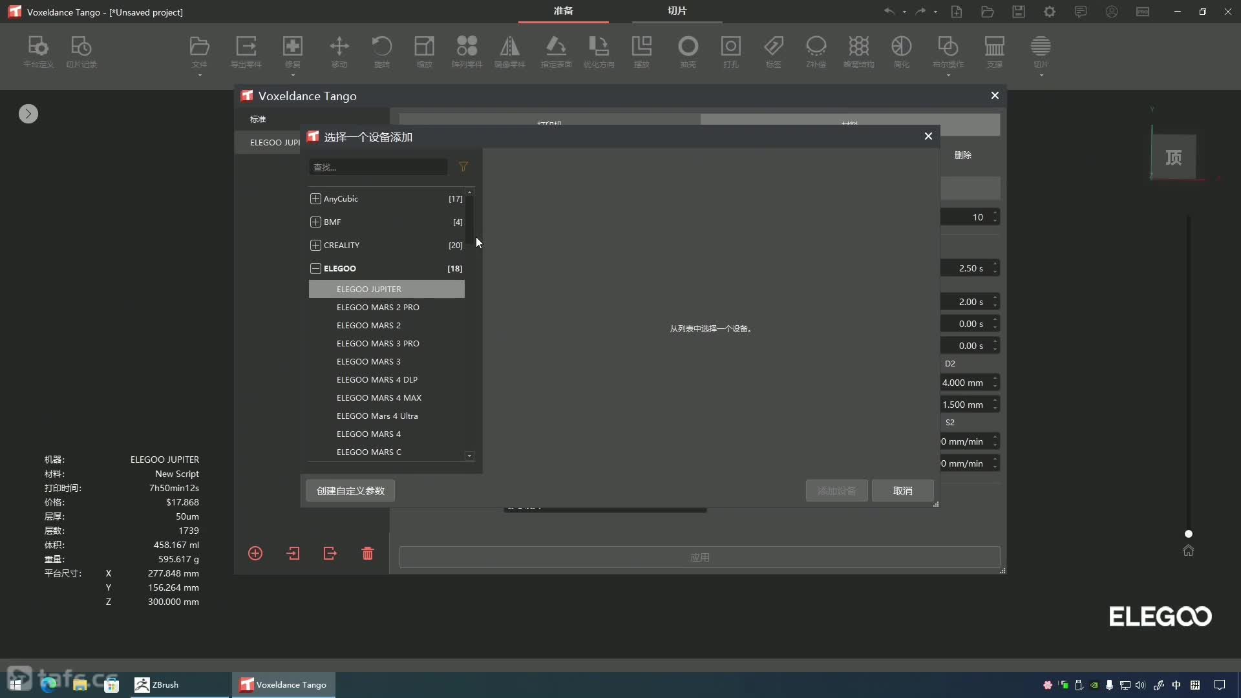Viewport: 1241px width, 698px height.
Task: Click the 取消 cancel button
Action: pos(902,491)
